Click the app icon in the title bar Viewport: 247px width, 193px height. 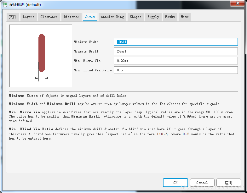(x=5, y=4)
